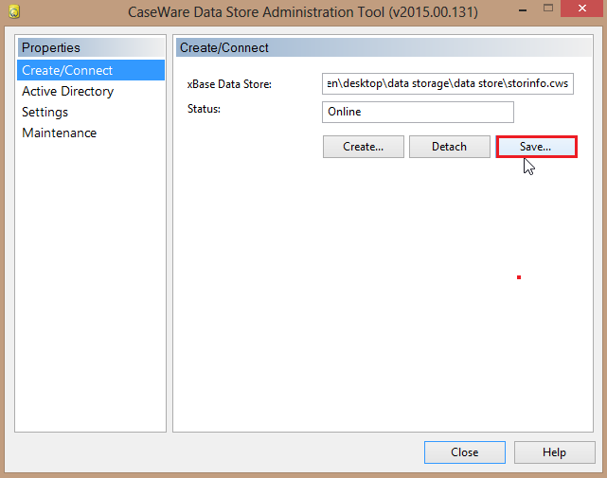Viewport: 607px width, 478px height.
Task: Click the Properties panel header
Action: [x=51, y=47]
